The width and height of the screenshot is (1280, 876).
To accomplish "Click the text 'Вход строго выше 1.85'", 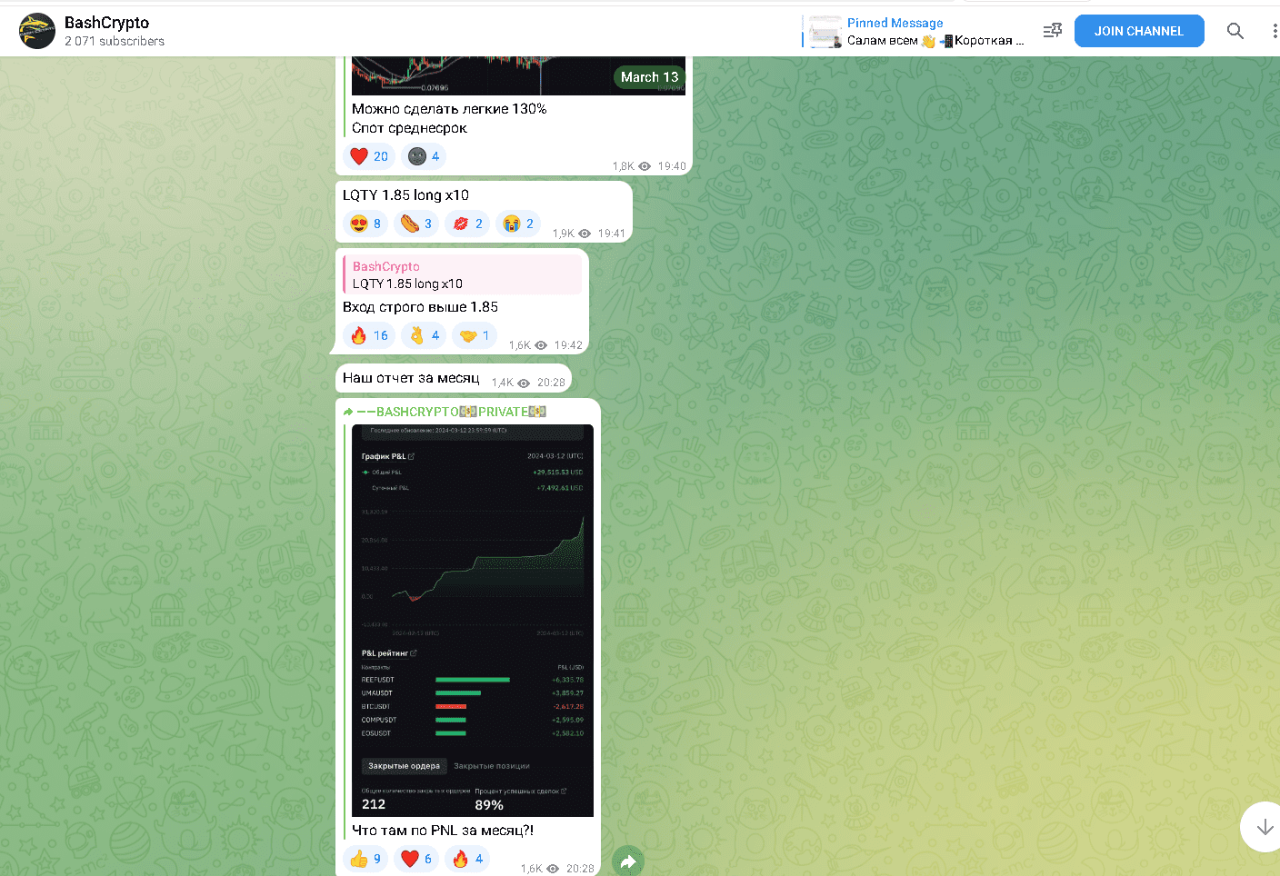I will point(420,307).
